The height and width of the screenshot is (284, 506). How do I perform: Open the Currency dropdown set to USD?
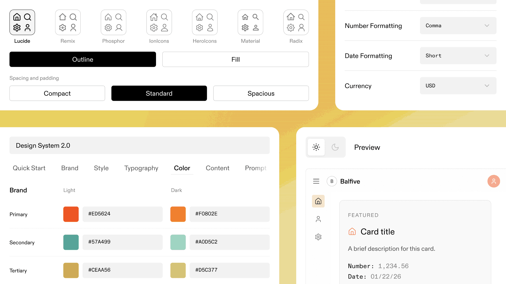458,85
